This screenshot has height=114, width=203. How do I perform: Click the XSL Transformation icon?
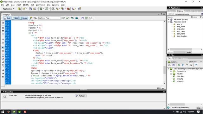(80, 9)
